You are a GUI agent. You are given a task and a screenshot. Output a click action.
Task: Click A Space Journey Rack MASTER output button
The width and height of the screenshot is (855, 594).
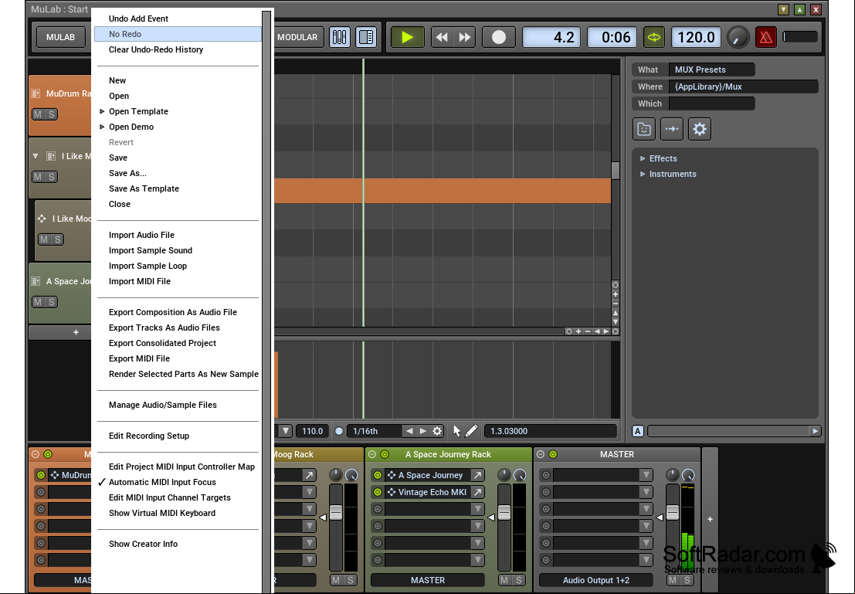428,580
